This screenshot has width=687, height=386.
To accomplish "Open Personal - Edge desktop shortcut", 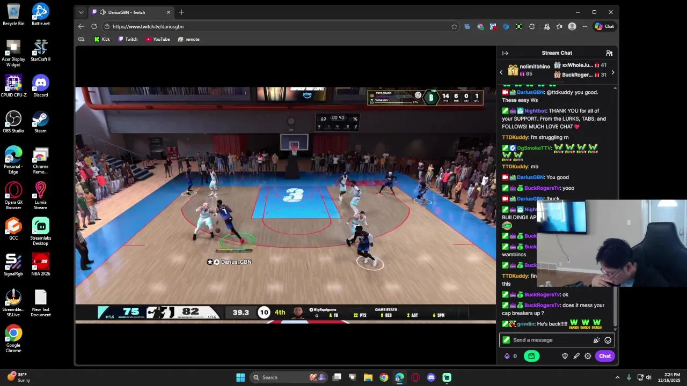I will click(13, 160).
